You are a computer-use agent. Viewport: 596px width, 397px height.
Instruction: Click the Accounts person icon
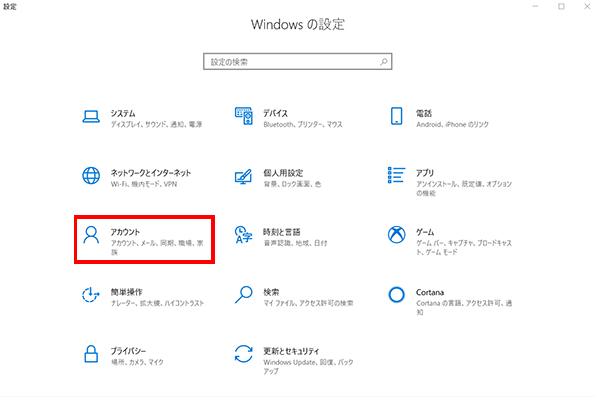(91, 235)
